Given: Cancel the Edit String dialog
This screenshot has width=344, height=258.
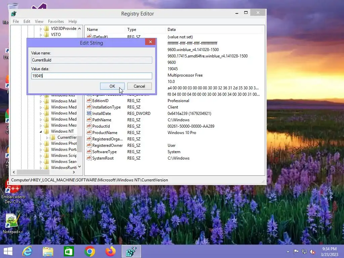Looking at the screenshot, I should pos(139,86).
